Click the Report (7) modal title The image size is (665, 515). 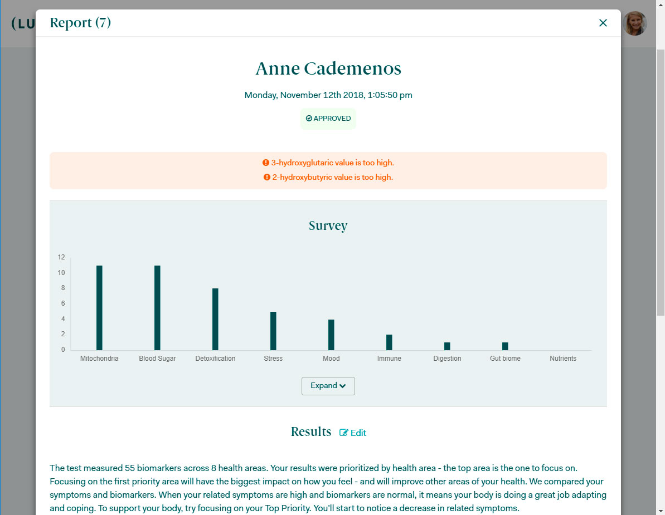pyautogui.click(x=80, y=22)
